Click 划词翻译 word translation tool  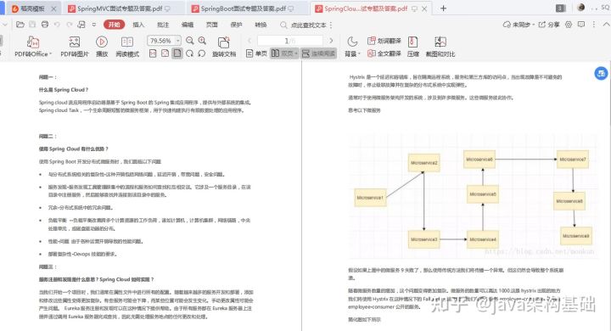(384, 41)
